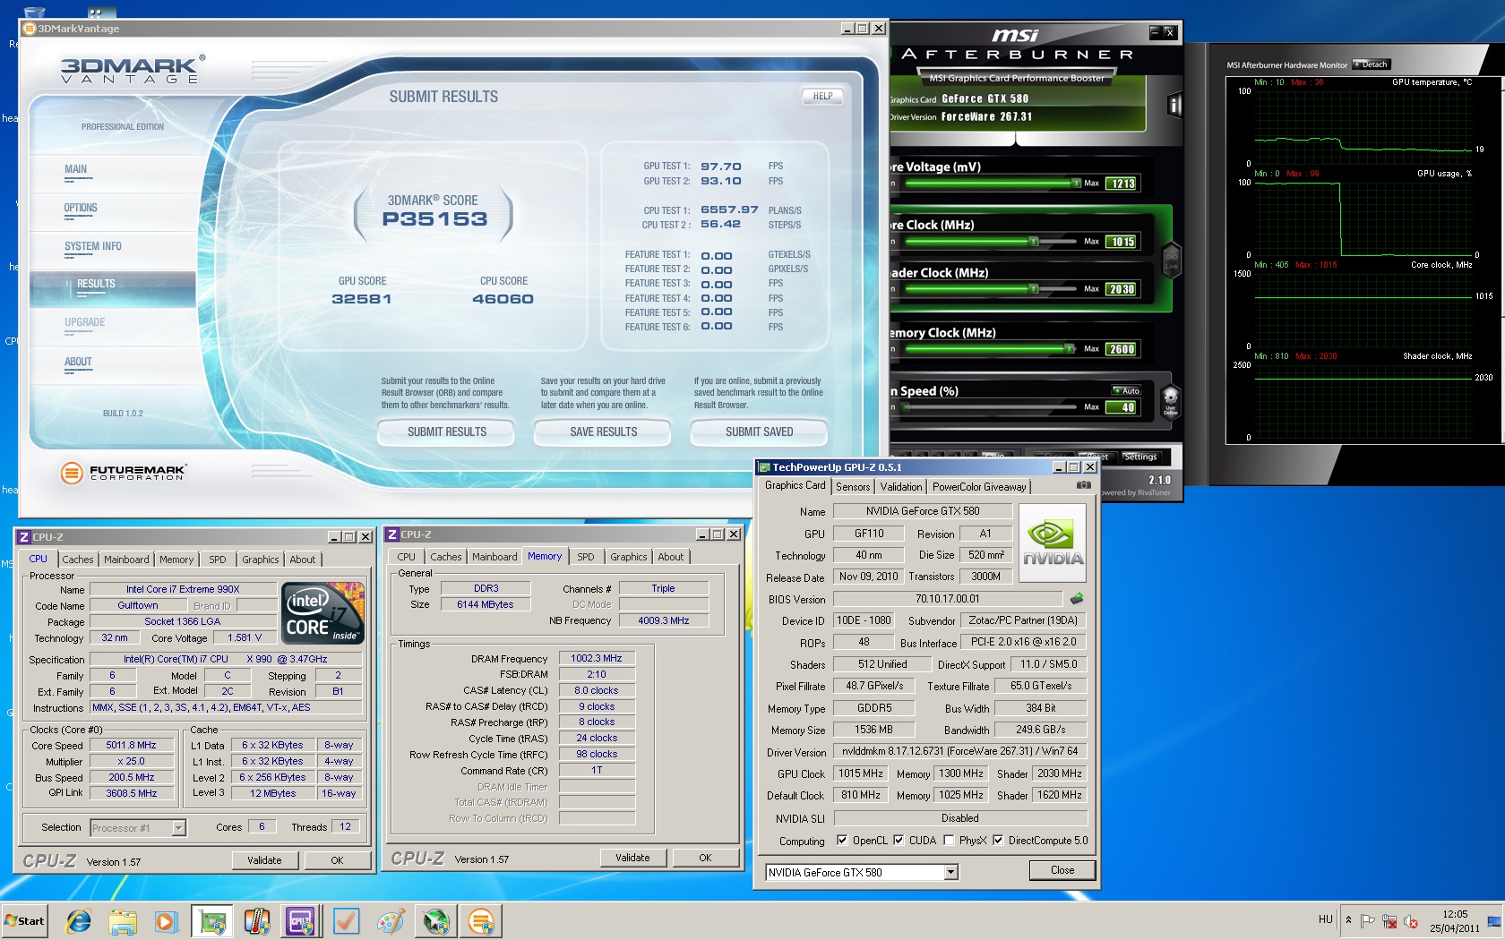Click the Futuremark Corporation logo
The image size is (1505, 940).
124,472
